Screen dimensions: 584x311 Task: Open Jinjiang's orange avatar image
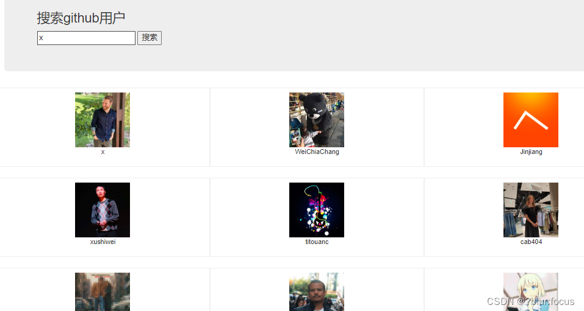[531, 120]
